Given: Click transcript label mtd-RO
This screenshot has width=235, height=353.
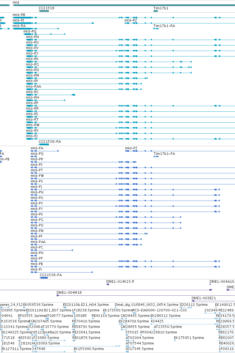Looking at the screenshot, I should (33, 70).
